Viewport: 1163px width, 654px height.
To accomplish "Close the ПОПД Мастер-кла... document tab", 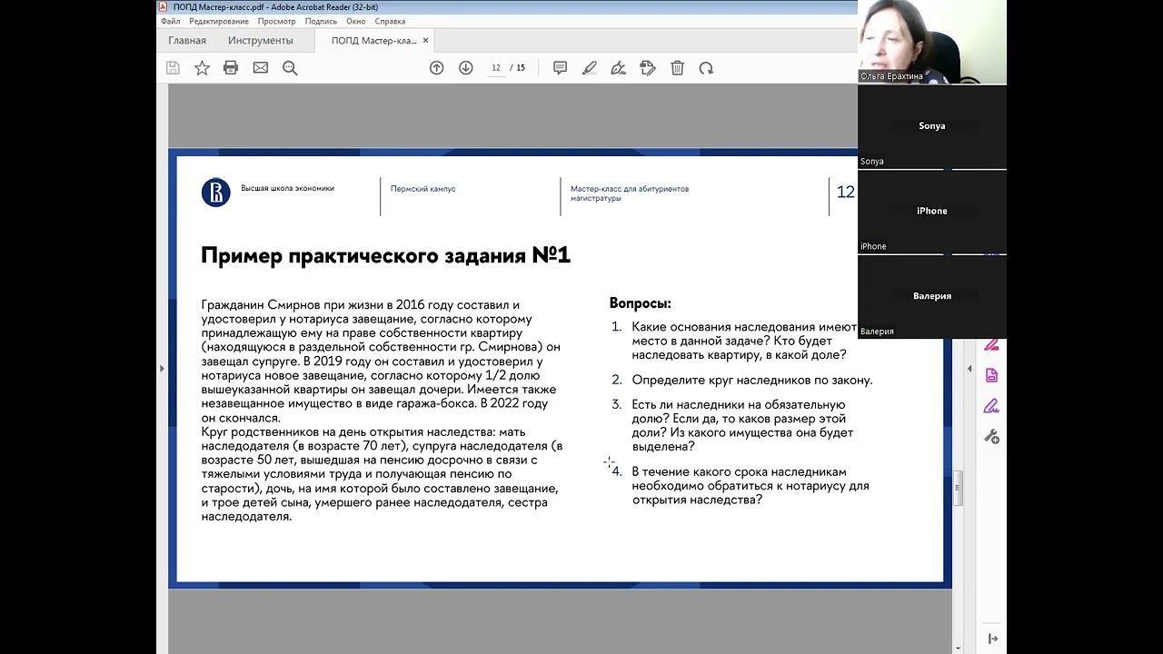I will [x=425, y=41].
